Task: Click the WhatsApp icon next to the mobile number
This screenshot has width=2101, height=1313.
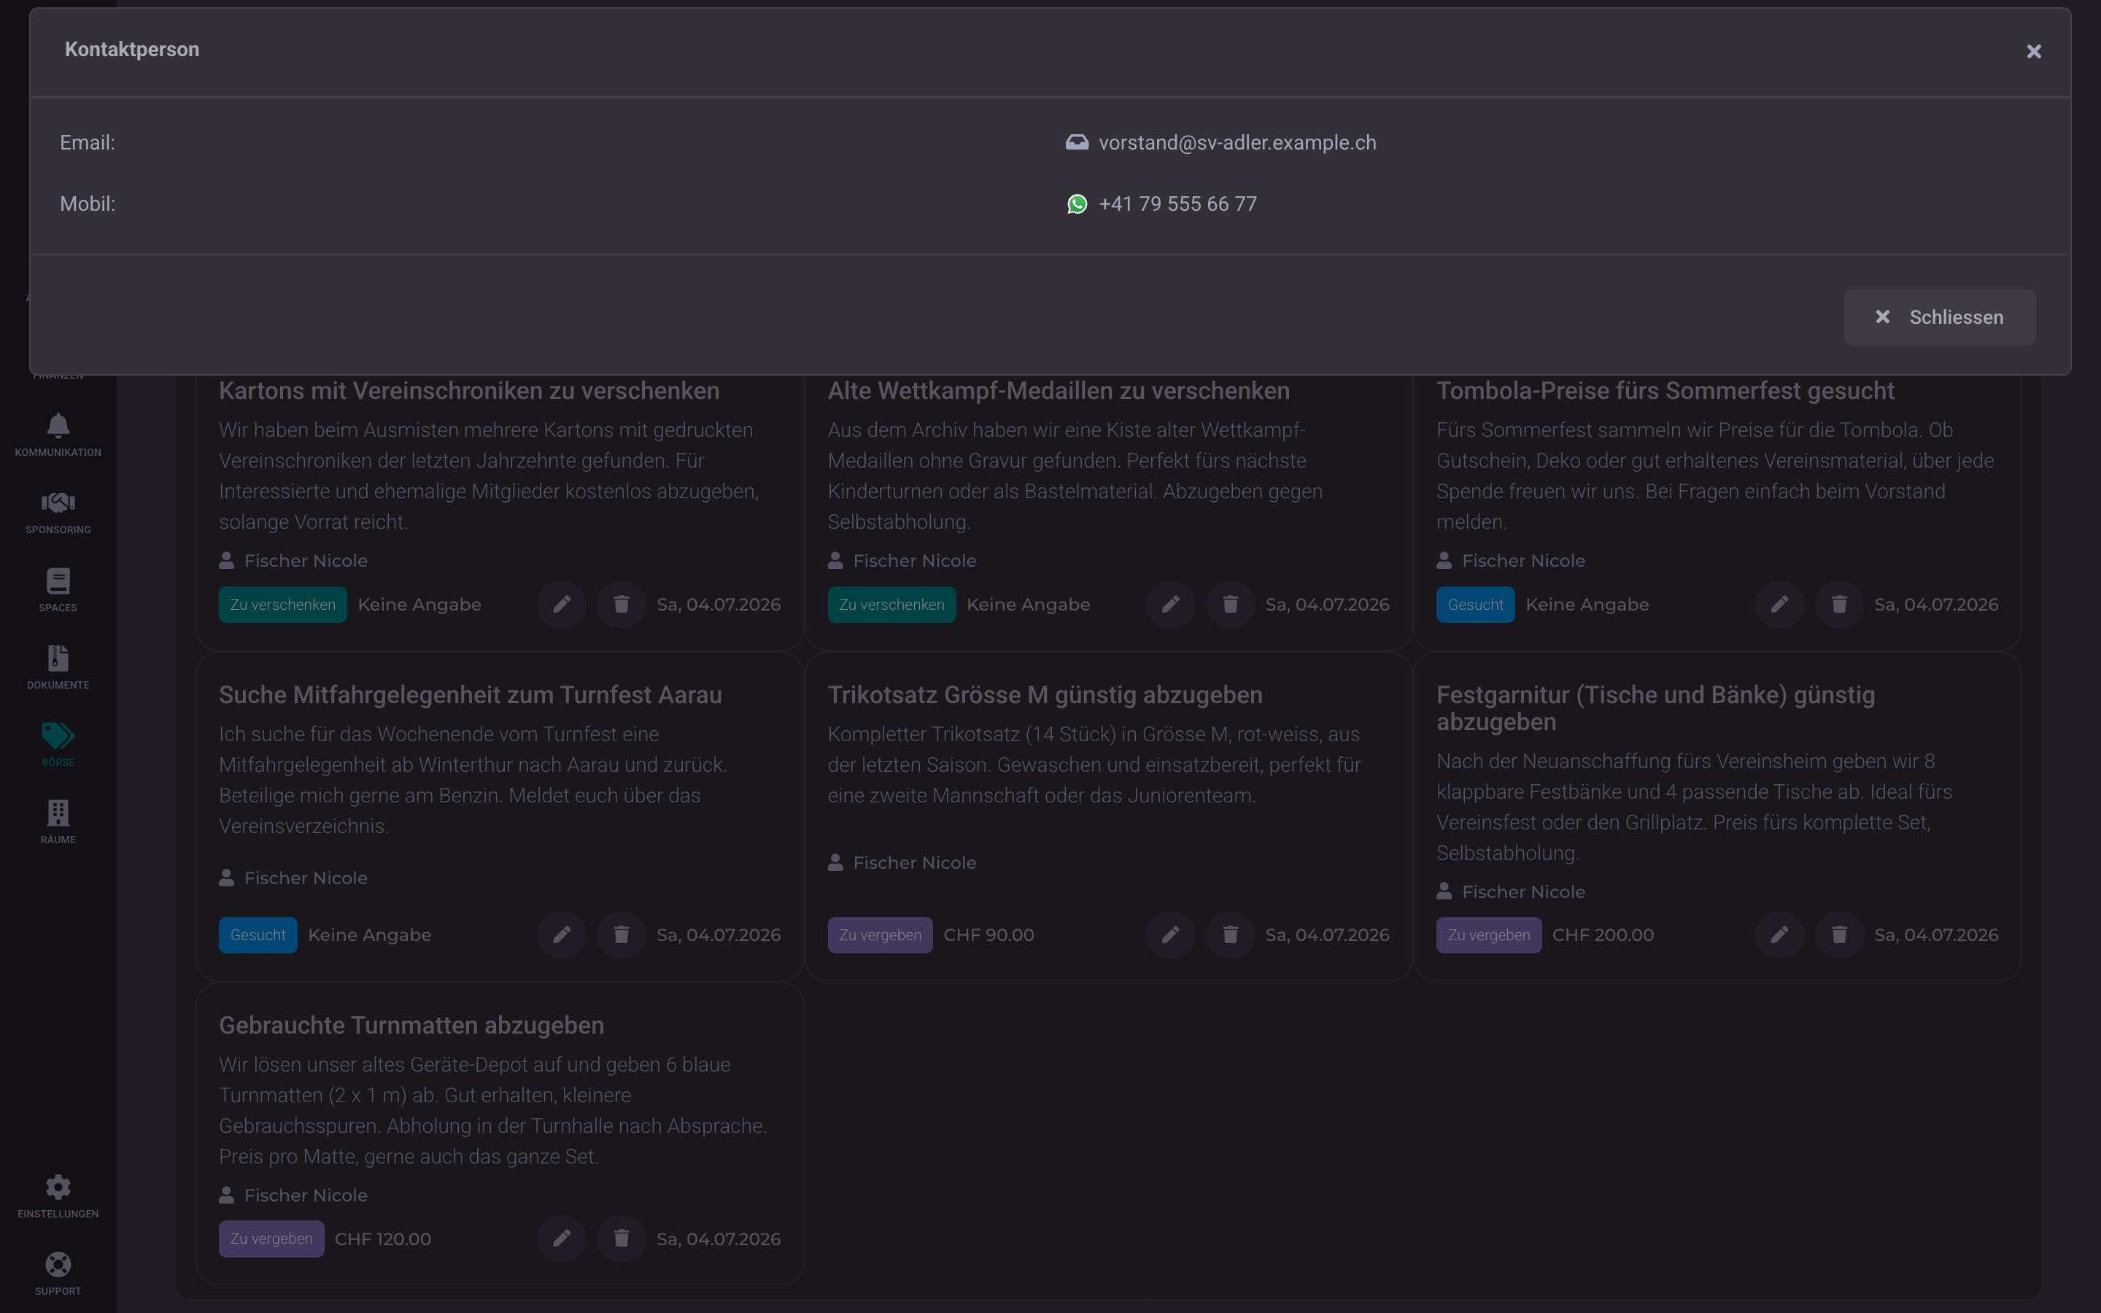Action: (x=1077, y=204)
